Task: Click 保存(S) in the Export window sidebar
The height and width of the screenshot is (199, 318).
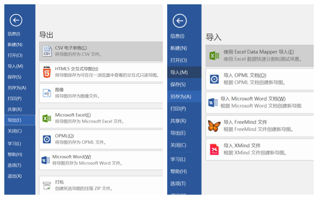Action: (14, 77)
